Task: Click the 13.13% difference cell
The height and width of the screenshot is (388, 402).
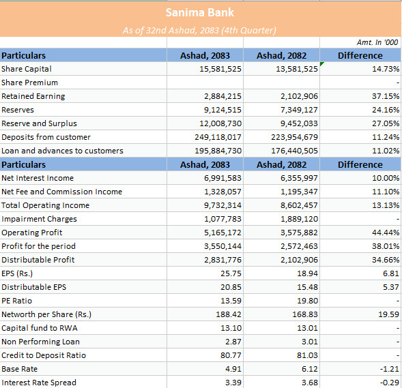Action: (386, 205)
